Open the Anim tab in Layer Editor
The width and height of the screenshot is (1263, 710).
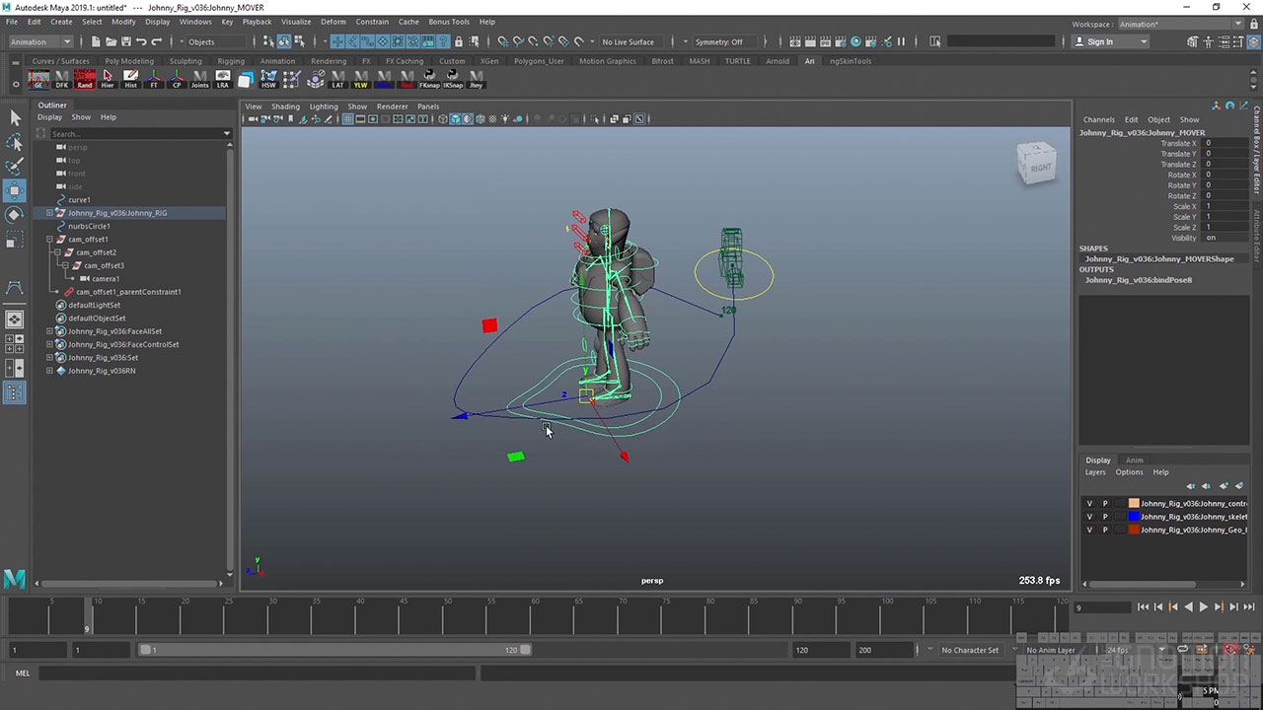(1135, 461)
